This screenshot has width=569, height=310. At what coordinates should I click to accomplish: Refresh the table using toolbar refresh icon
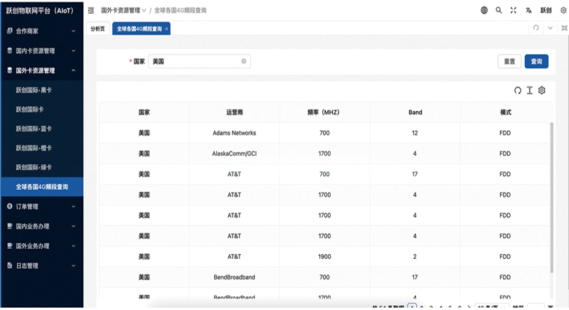click(x=518, y=90)
